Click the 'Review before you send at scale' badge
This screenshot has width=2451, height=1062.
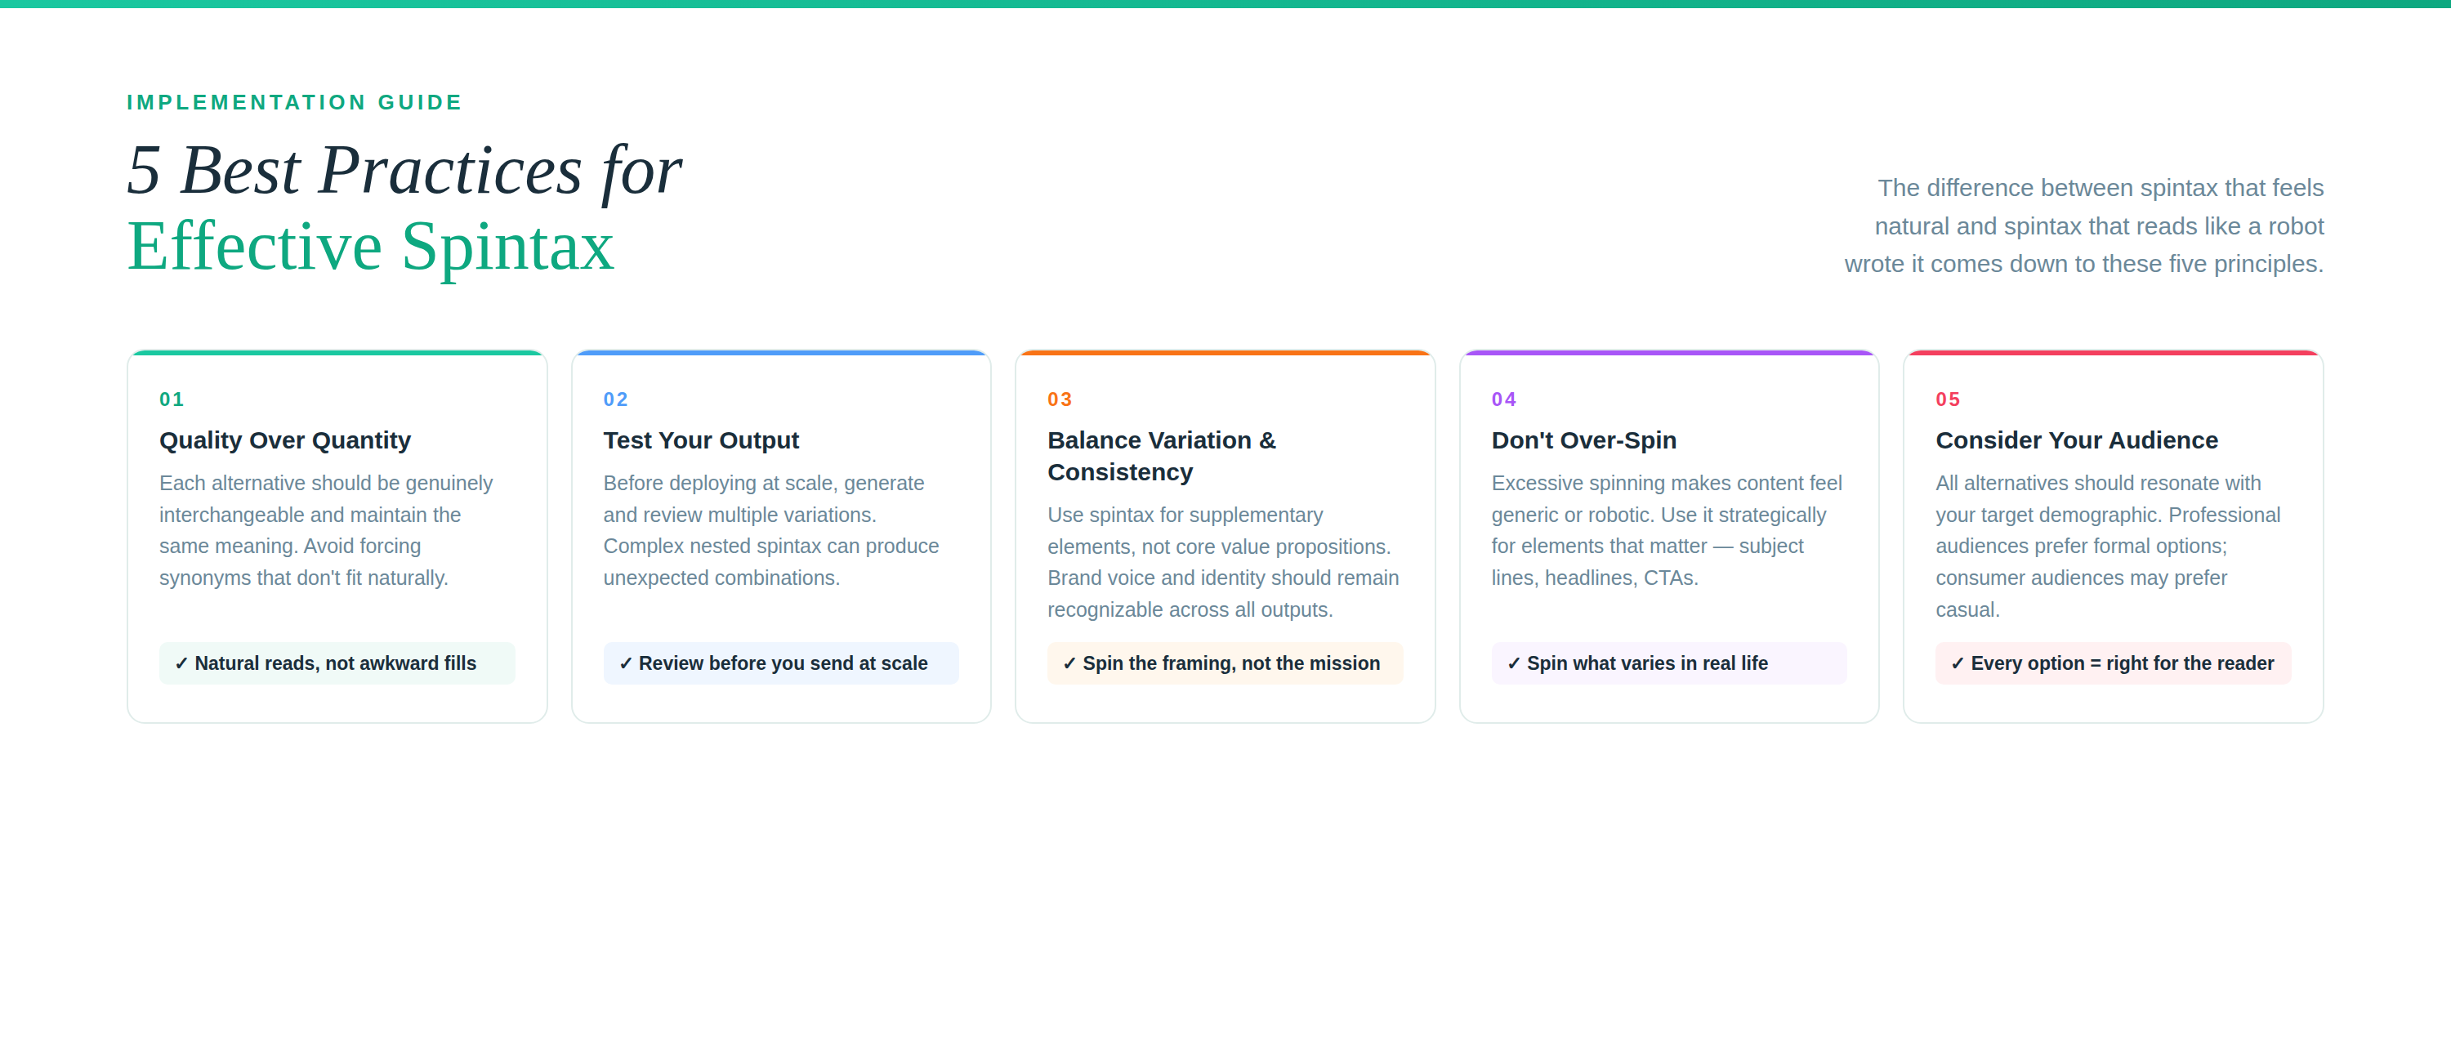[x=781, y=663]
